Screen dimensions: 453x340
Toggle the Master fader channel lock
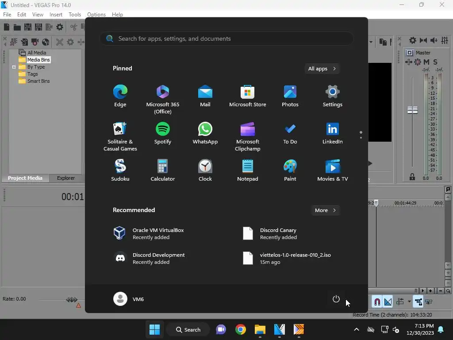pyautogui.click(x=412, y=177)
